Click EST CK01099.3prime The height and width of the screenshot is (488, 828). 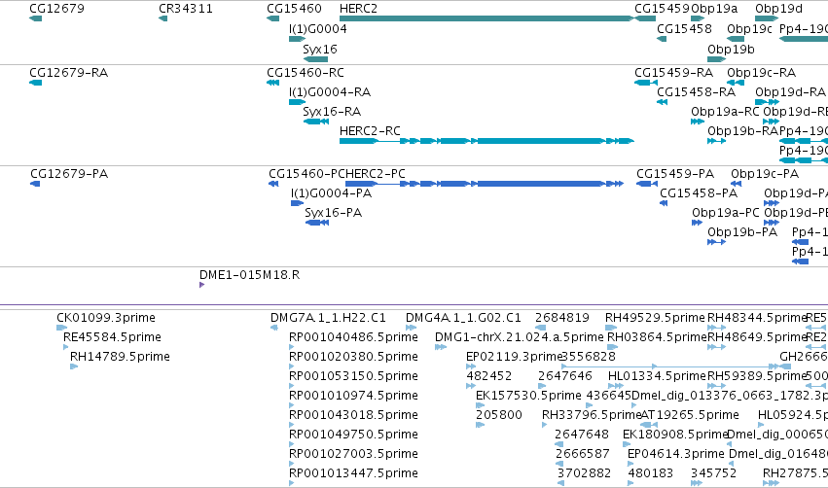point(106,318)
